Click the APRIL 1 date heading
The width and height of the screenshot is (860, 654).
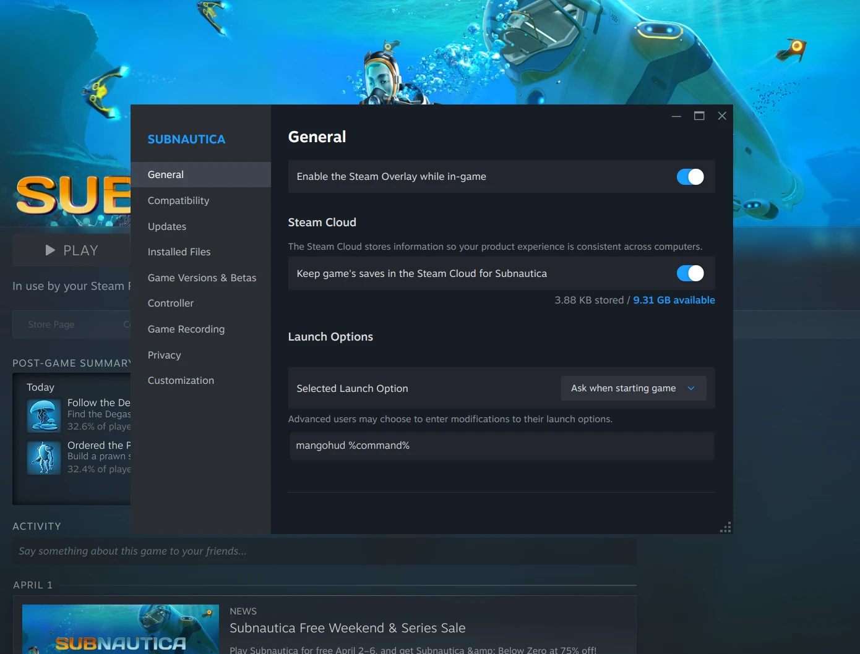tap(33, 585)
